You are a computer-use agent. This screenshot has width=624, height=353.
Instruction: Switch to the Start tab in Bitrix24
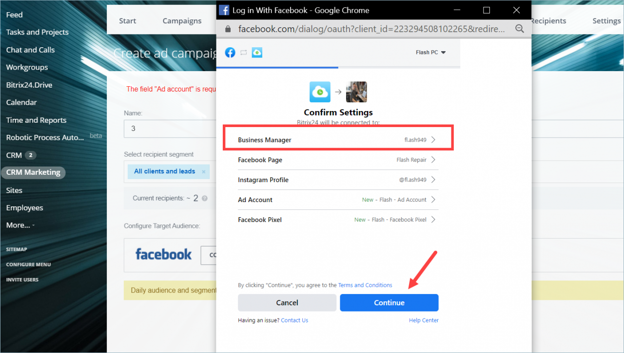(128, 21)
